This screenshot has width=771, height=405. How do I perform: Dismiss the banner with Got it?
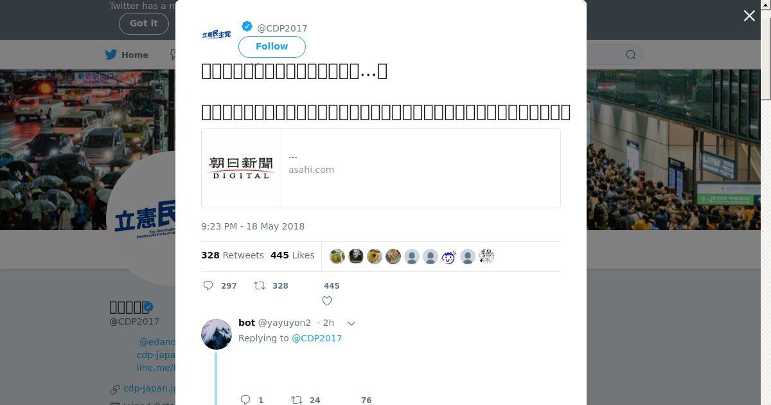pos(144,23)
